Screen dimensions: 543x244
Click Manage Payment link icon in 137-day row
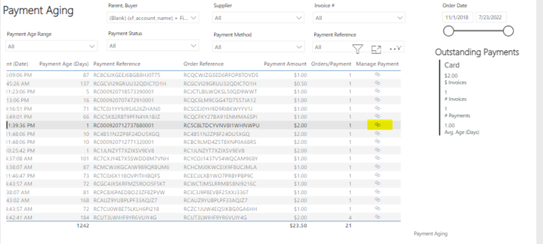377,83
